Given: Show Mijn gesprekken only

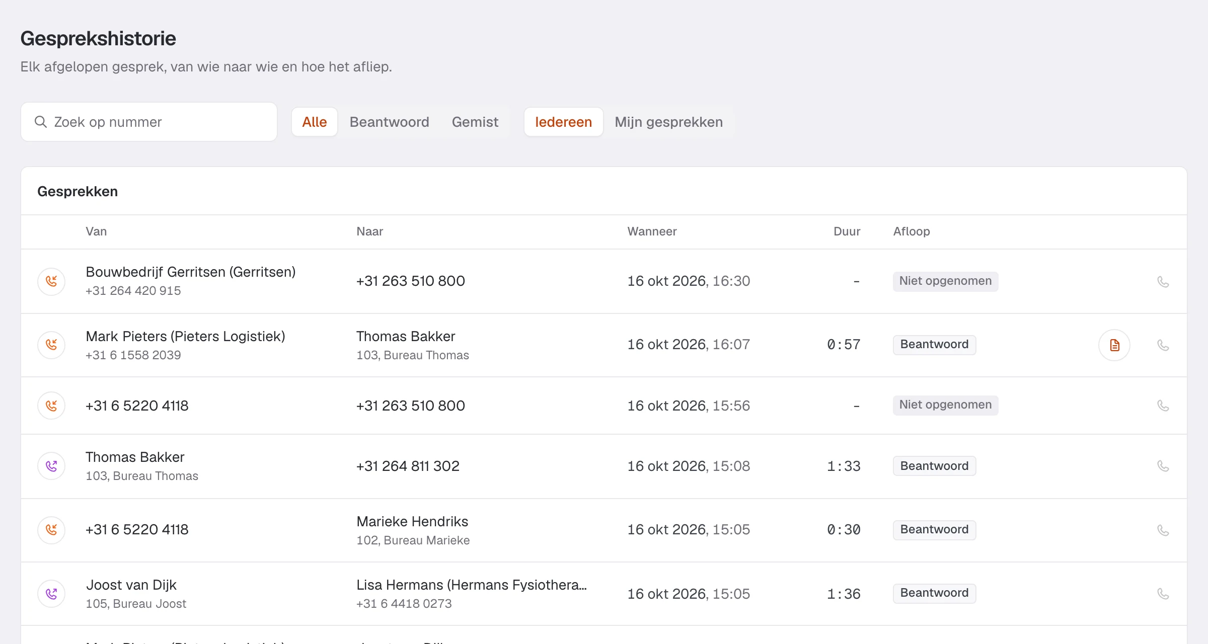Looking at the screenshot, I should coord(668,122).
